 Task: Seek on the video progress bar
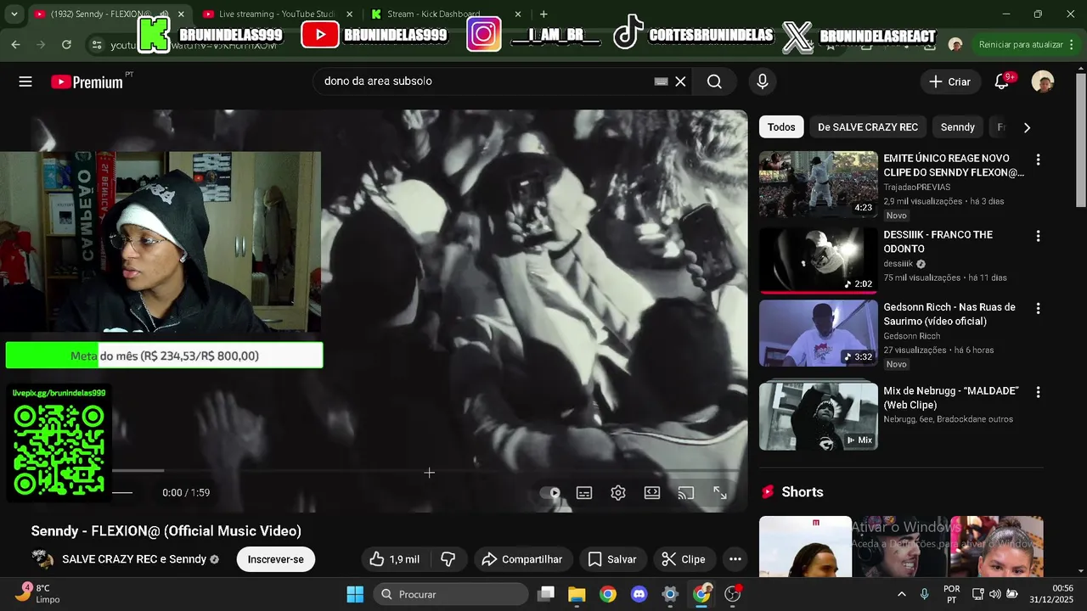click(x=429, y=471)
